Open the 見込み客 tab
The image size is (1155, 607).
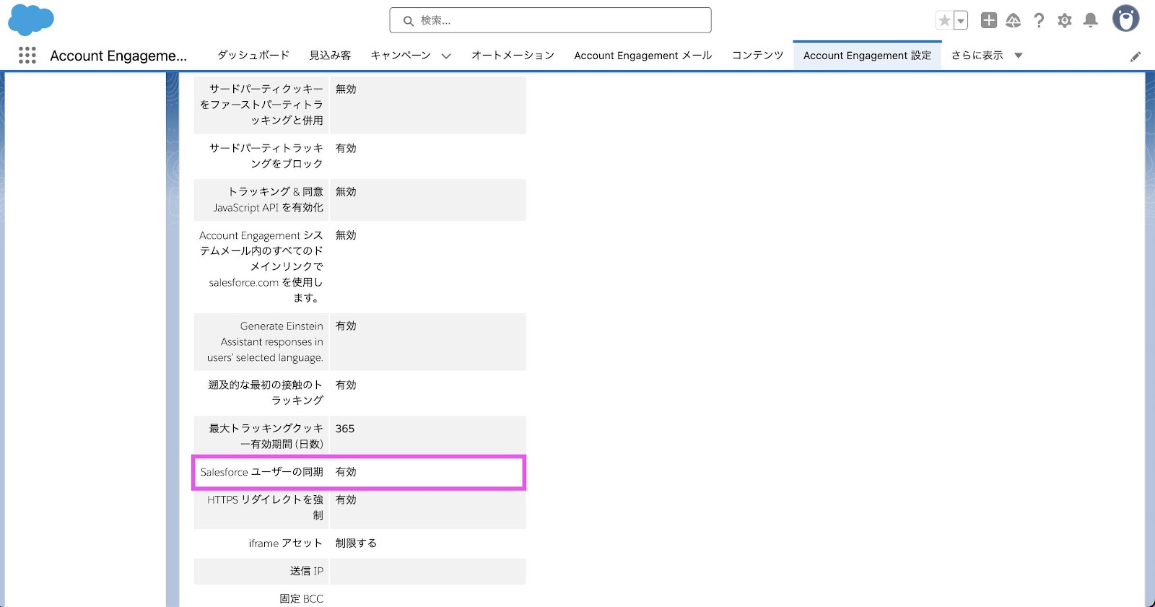tap(330, 56)
